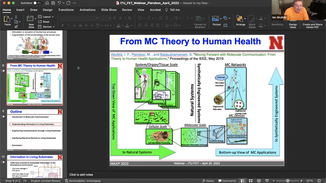Toggle the Notes pane in status bar
Image resolution: width=326 pixels, height=183 pixels.
(208, 181)
